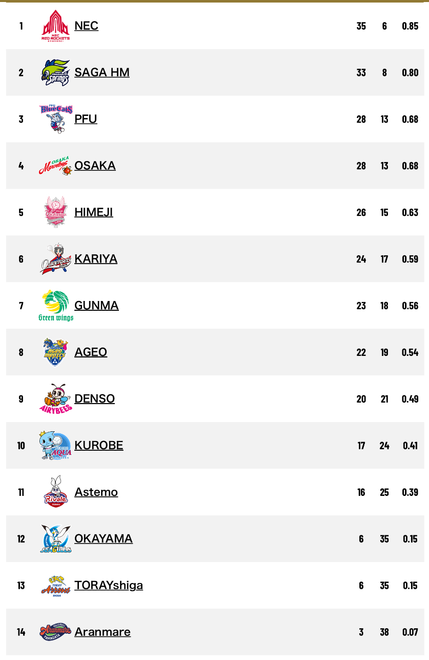Click the rank 9 DENSO row
The image size is (429, 660).
click(231, 399)
